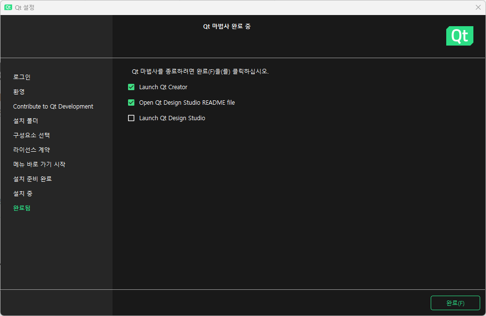
Task: Click the green Qt logo in header
Action: click(460, 36)
